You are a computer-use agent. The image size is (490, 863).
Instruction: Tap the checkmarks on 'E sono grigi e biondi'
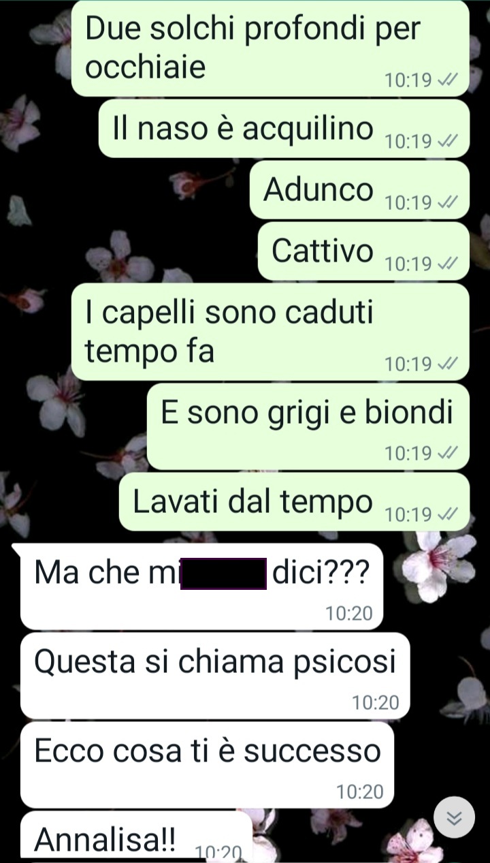446,453
